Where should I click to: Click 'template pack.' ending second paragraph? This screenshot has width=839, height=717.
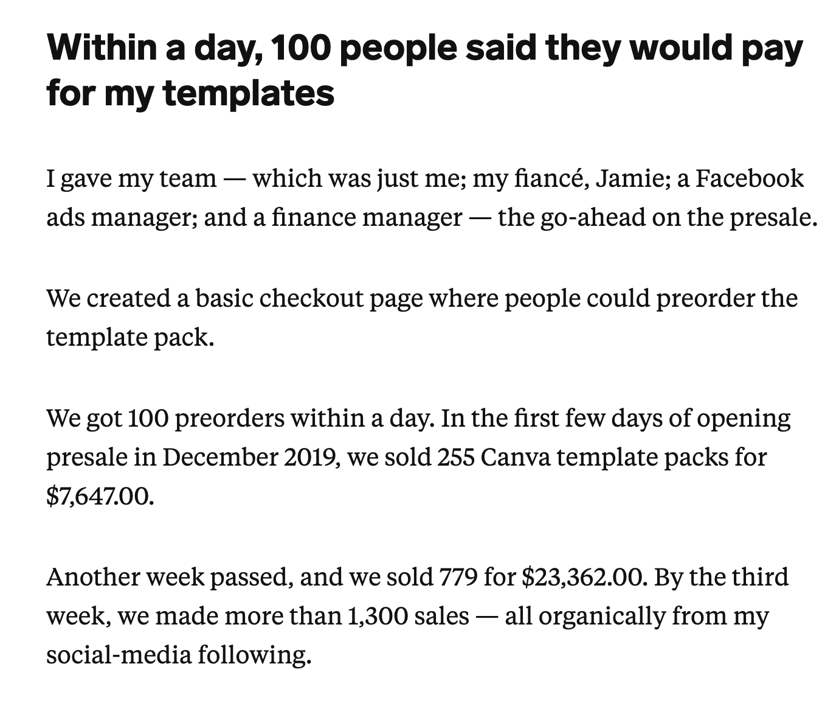click(130, 337)
